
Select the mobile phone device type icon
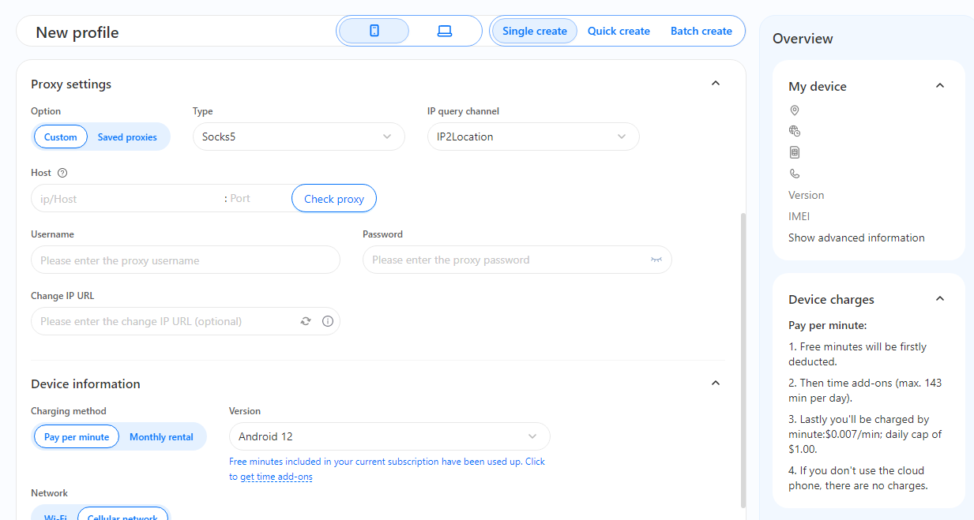click(x=374, y=31)
